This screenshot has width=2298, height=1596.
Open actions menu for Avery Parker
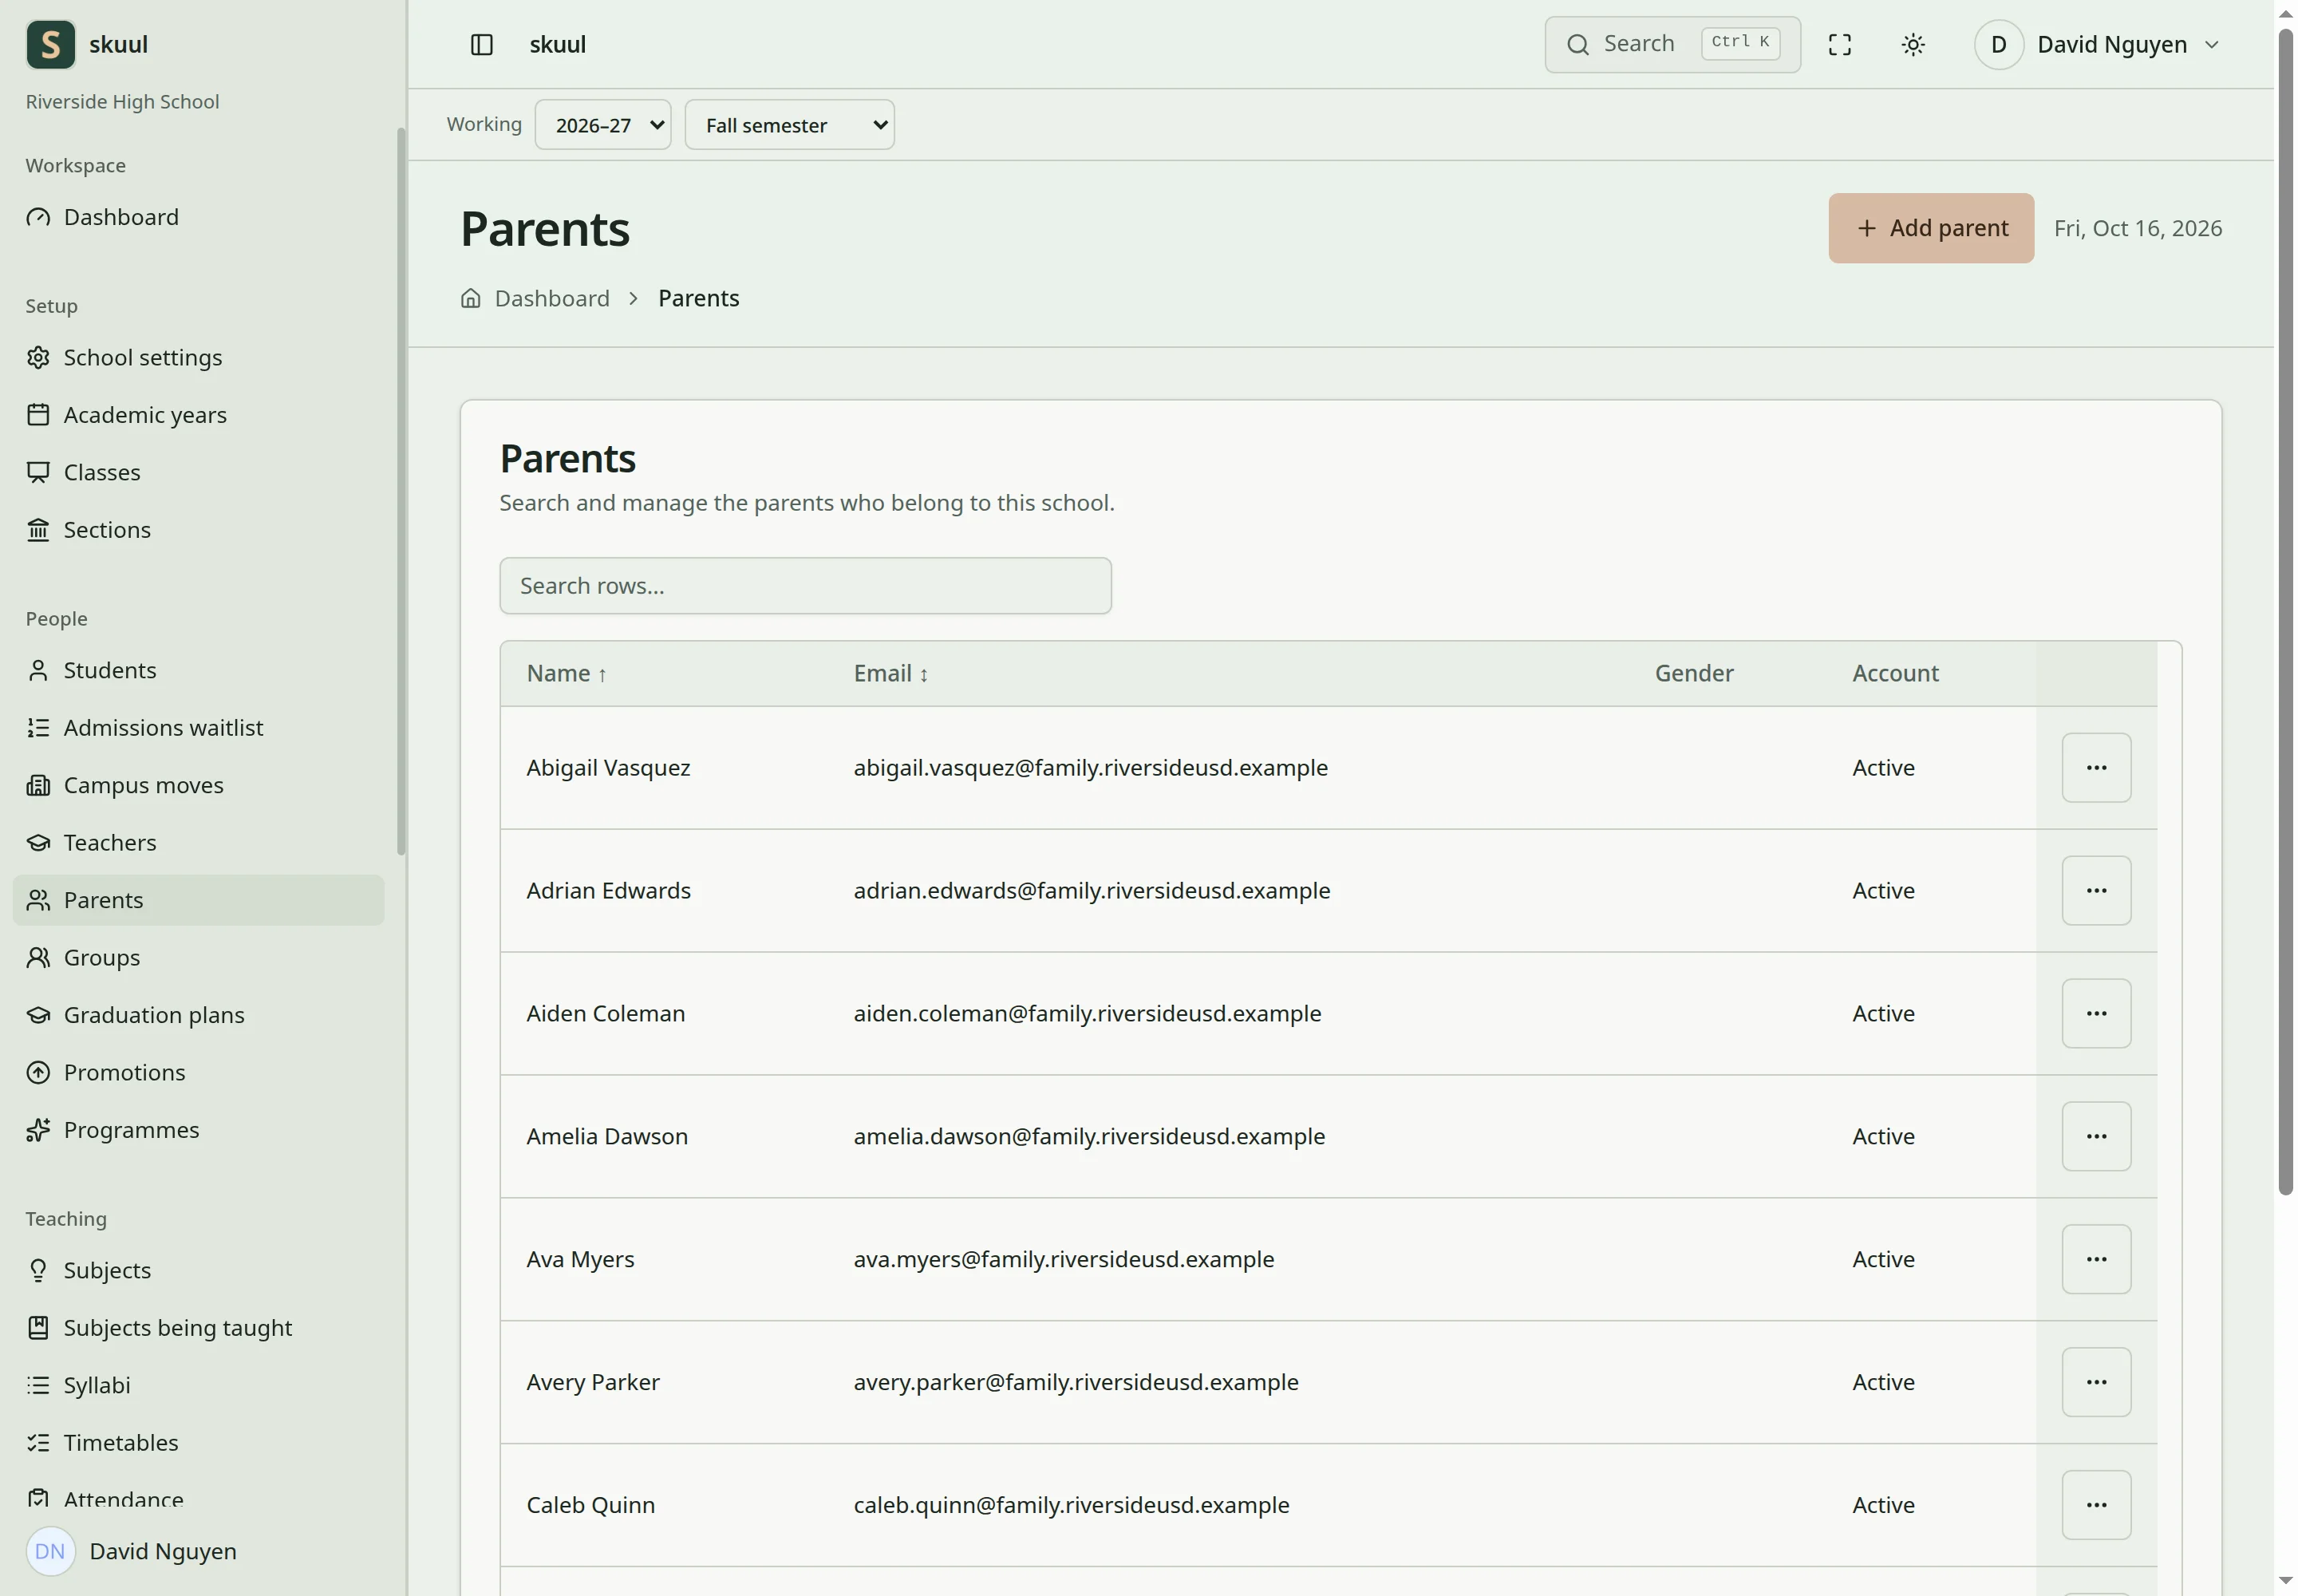click(x=2096, y=1382)
